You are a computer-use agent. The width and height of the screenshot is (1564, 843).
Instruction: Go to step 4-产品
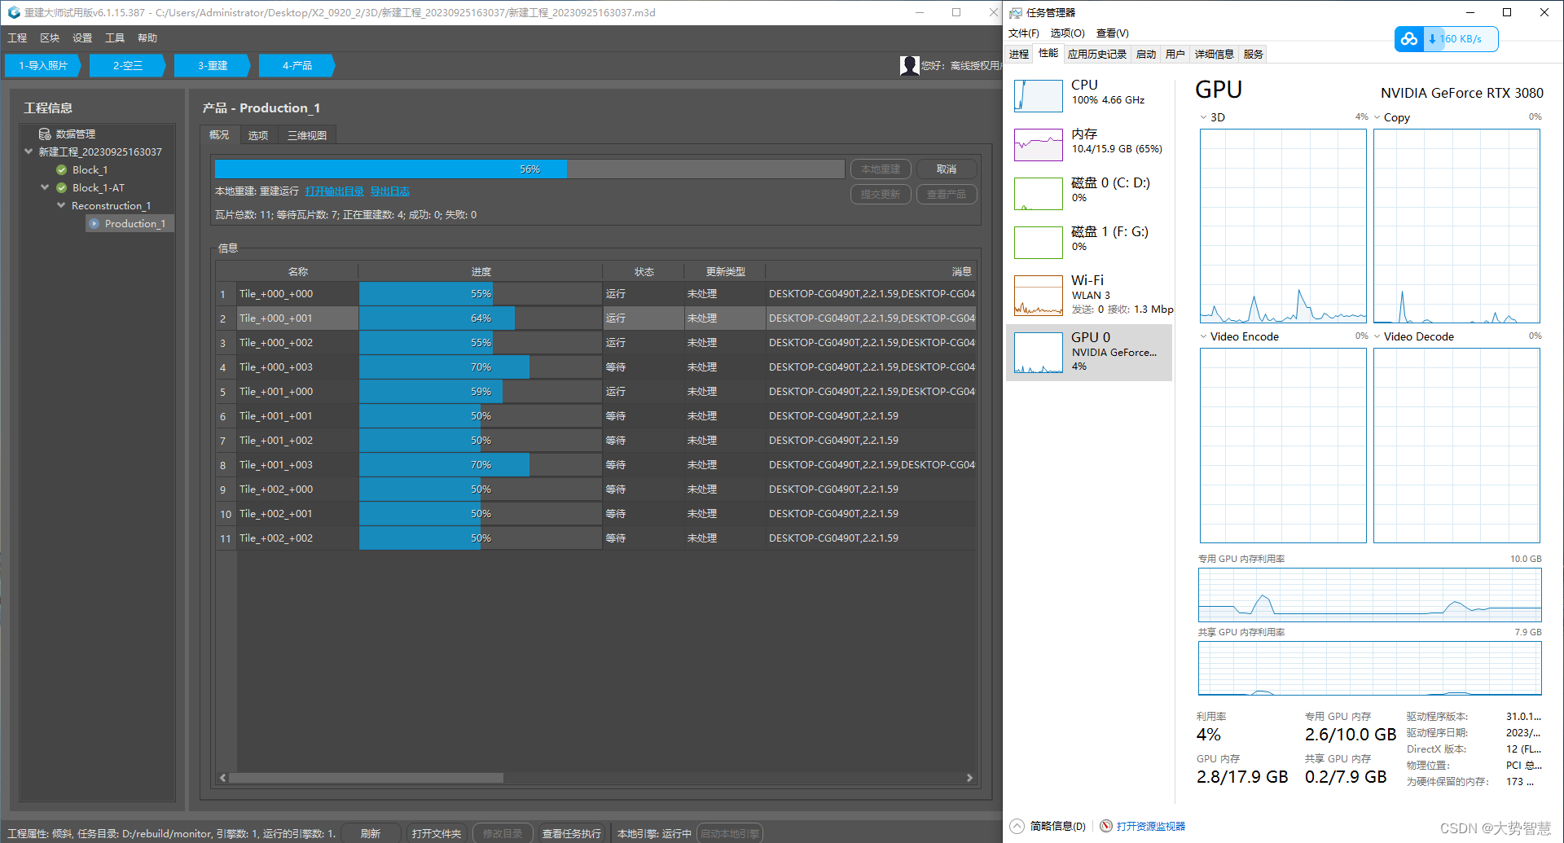pyautogui.click(x=297, y=65)
